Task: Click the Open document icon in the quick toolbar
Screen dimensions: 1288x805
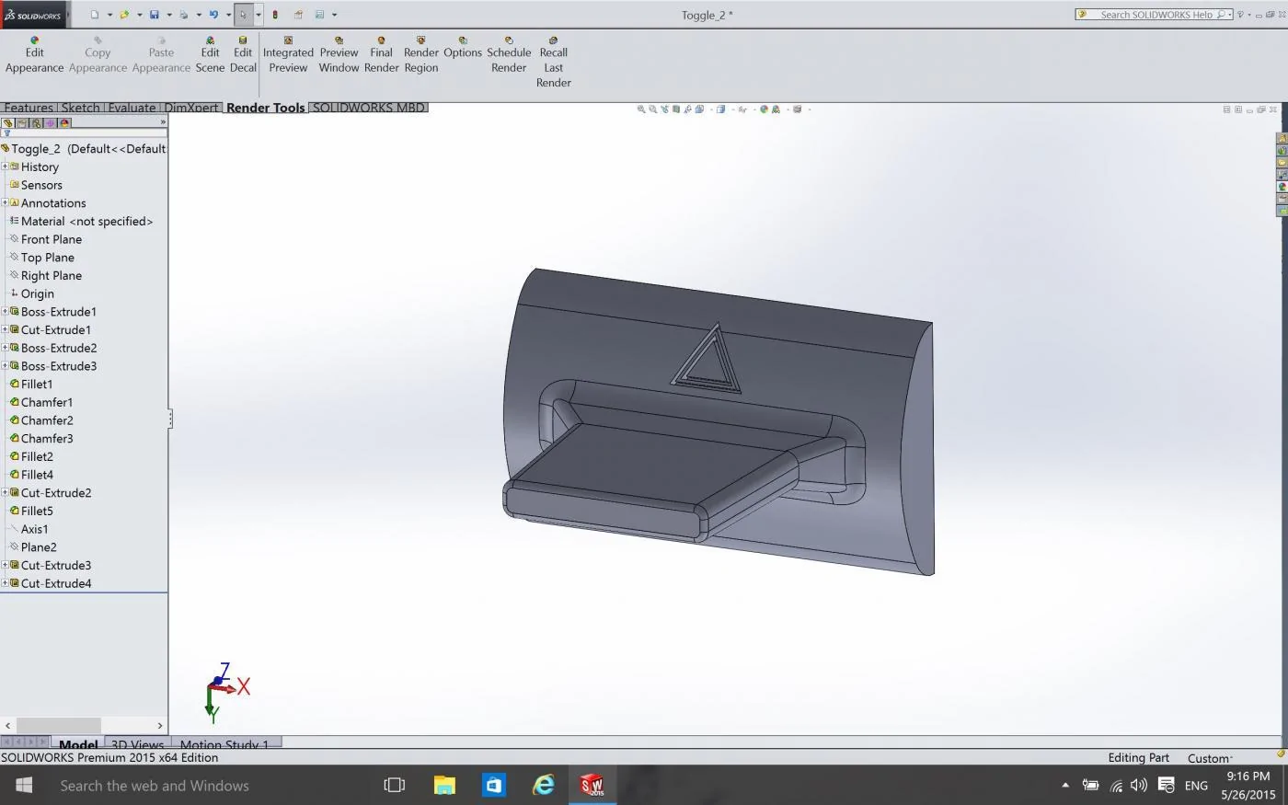Action: (124, 15)
